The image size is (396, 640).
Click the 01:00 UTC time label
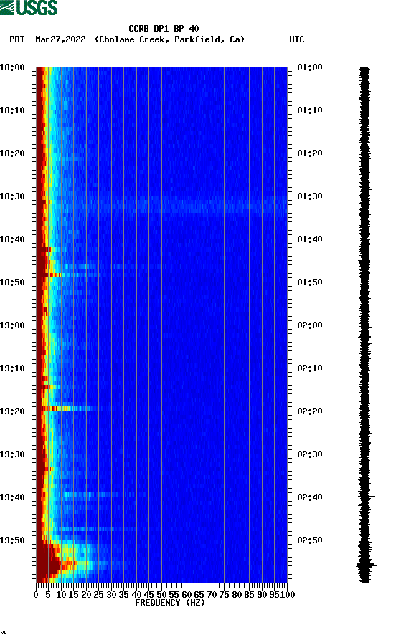click(310, 67)
